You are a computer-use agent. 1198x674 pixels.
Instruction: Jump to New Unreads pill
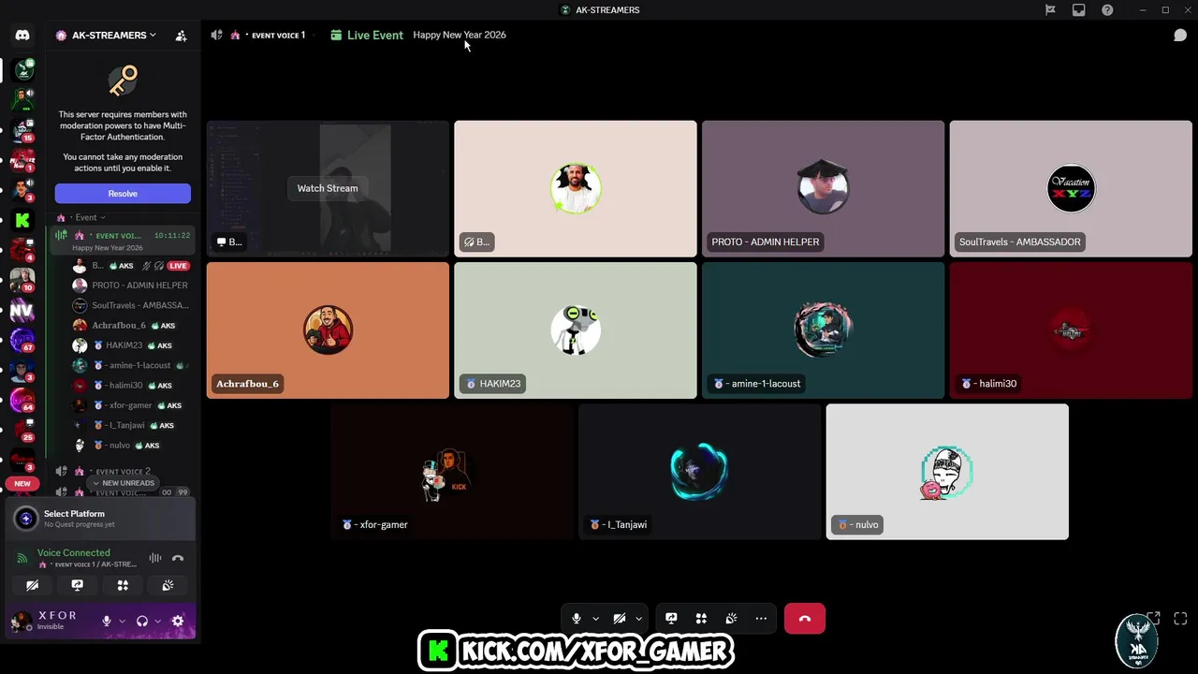pyautogui.click(x=123, y=483)
